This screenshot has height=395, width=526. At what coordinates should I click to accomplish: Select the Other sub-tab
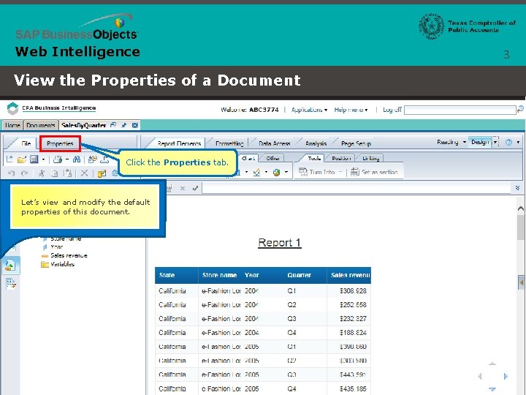(x=272, y=158)
